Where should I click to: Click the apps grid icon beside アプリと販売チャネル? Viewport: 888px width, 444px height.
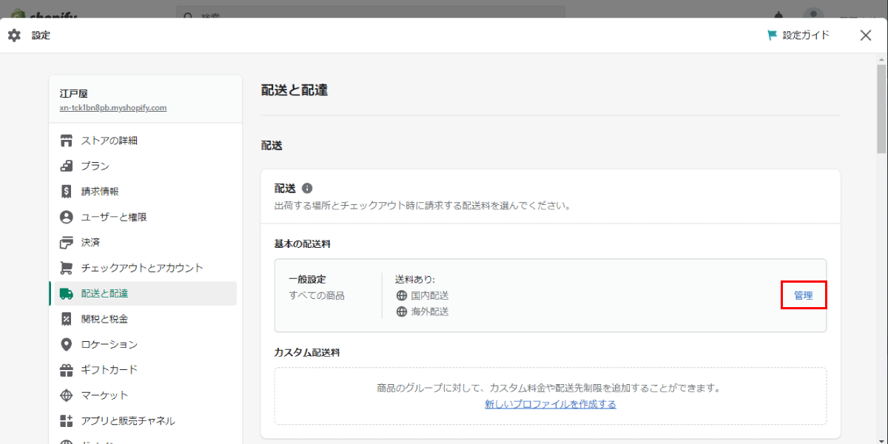[67, 420]
